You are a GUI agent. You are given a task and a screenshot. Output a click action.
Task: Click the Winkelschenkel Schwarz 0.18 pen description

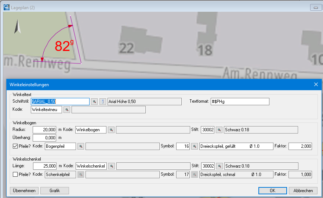click(x=261, y=166)
